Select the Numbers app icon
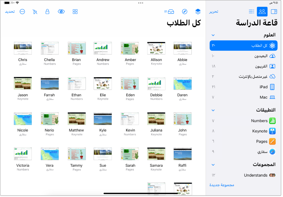The height and width of the screenshot is (197, 283). [x=272, y=121]
